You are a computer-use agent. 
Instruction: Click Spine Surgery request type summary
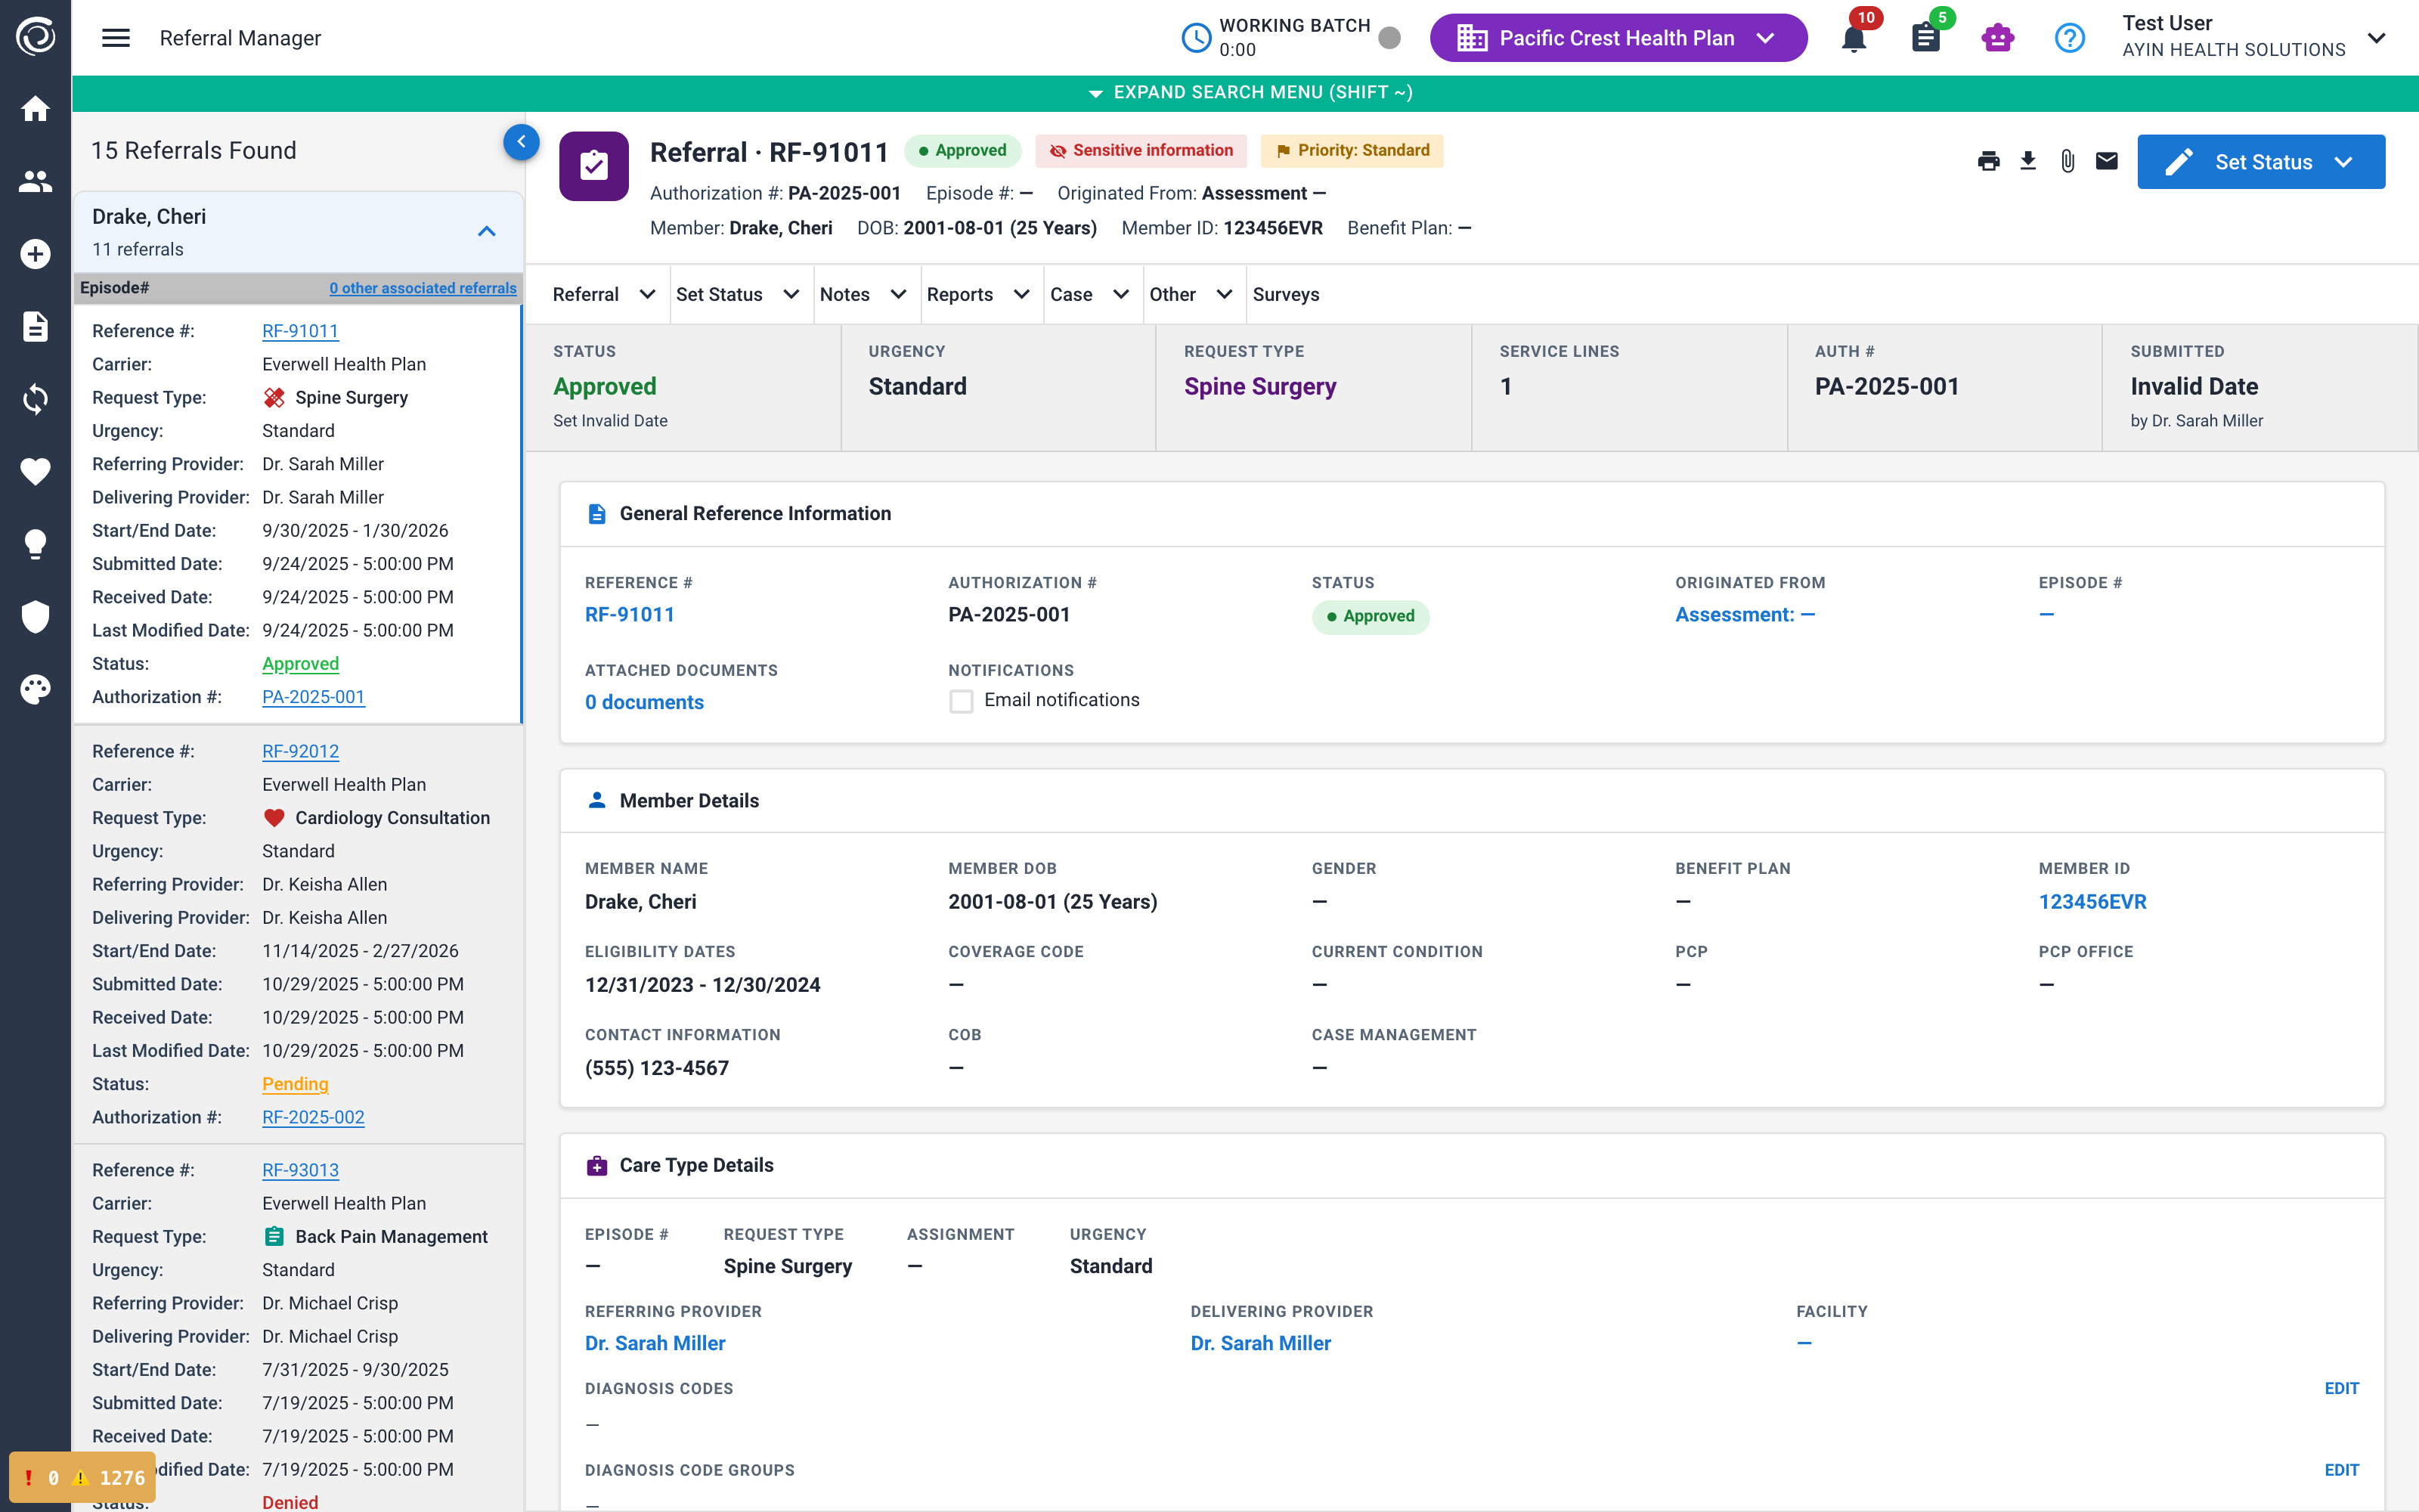pos(1259,386)
